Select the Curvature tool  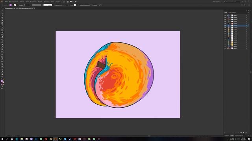(2, 23)
